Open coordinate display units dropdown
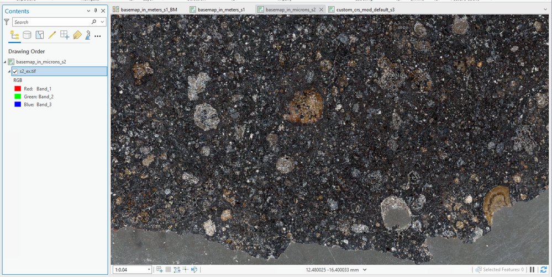Viewport: 552px width, 277px height. tap(365, 270)
